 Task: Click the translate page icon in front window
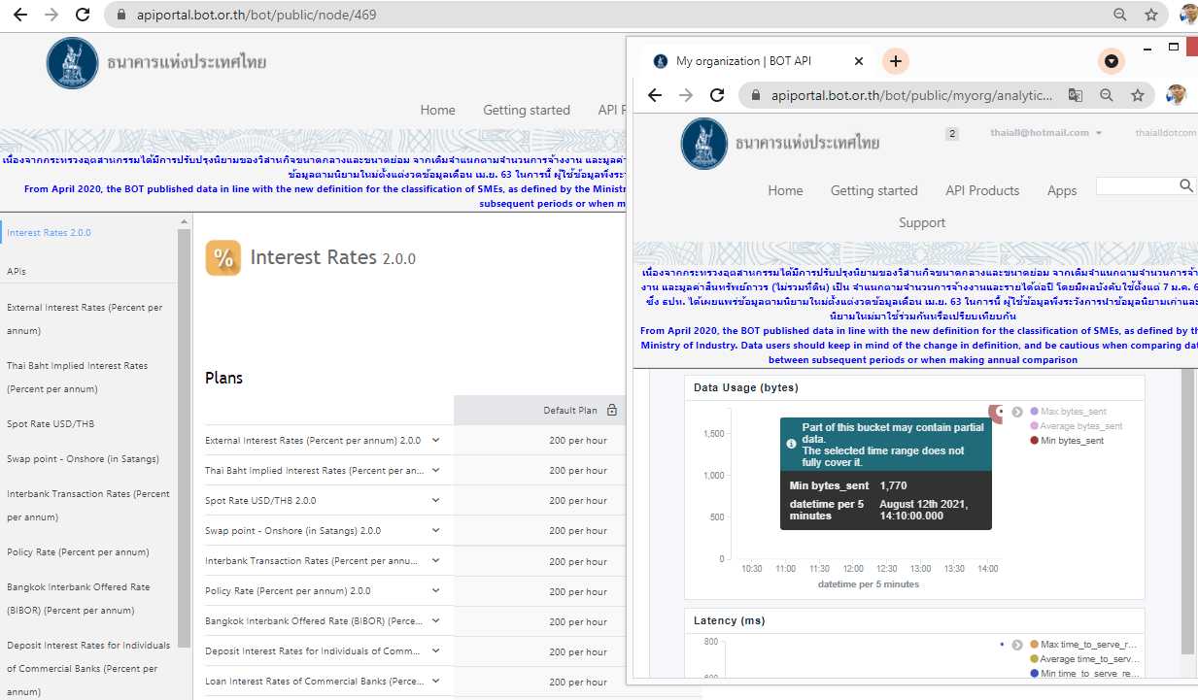tap(1075, 95)
